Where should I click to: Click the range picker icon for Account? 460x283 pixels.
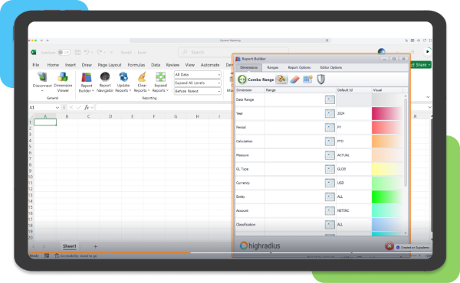point(330,210)
